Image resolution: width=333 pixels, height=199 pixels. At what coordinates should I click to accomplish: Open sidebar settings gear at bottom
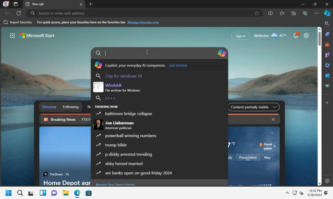pos(327,181)
